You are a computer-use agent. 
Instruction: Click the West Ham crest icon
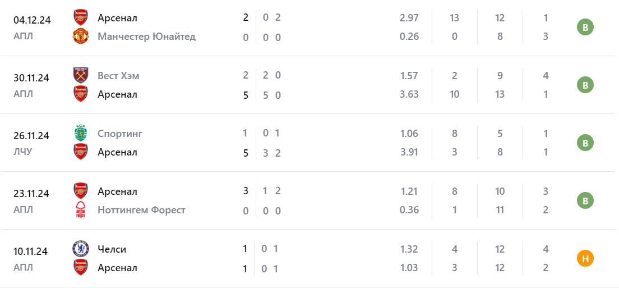click(81, 75)
